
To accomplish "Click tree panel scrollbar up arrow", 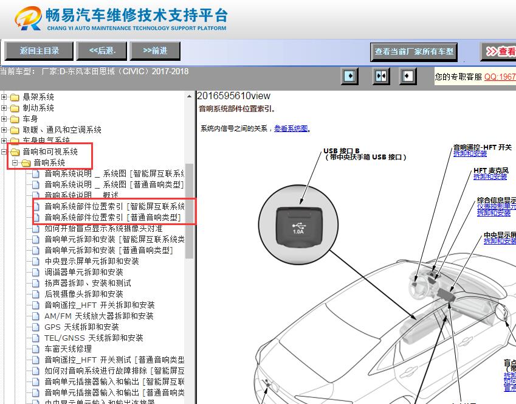I will pyautogui.click(x=189, y=96).
